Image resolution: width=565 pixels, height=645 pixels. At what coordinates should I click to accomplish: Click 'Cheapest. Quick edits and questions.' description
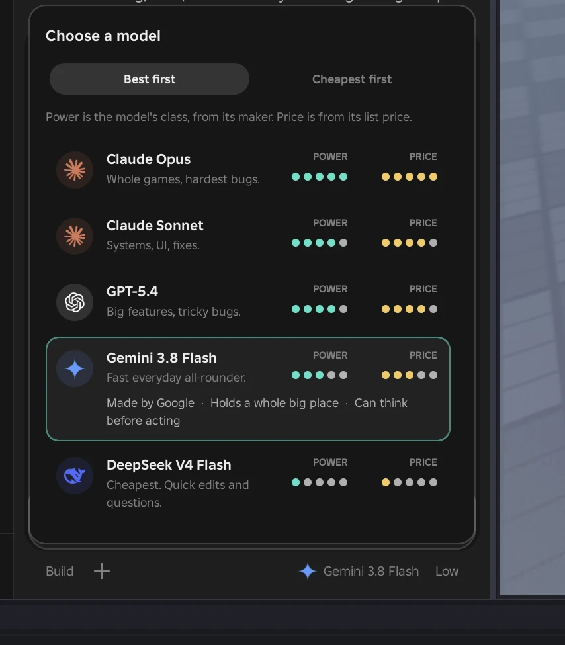[x=178, y=494]
